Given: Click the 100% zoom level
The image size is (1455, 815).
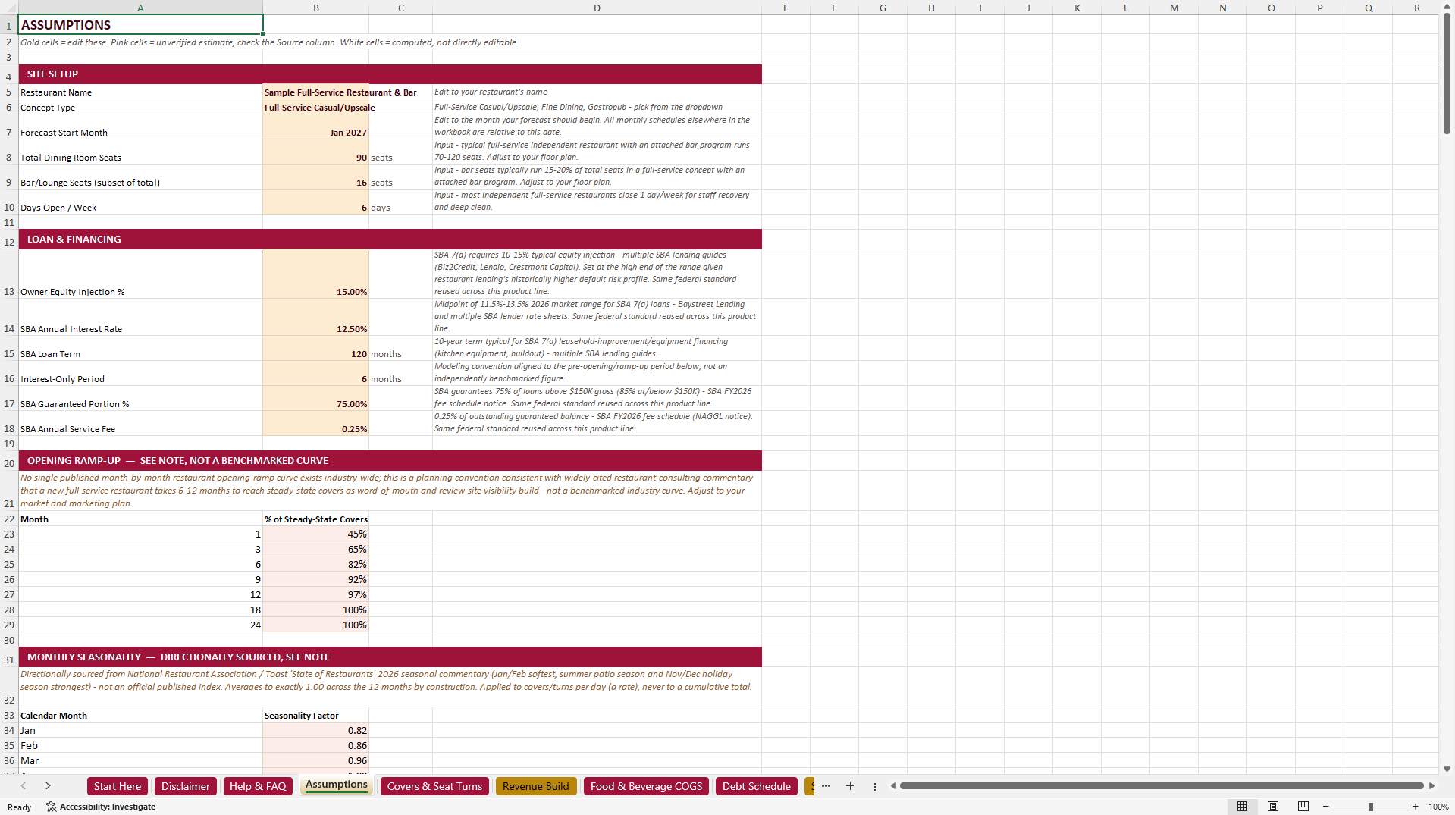Looking at the screenshot, I should tap(1438, 807).
